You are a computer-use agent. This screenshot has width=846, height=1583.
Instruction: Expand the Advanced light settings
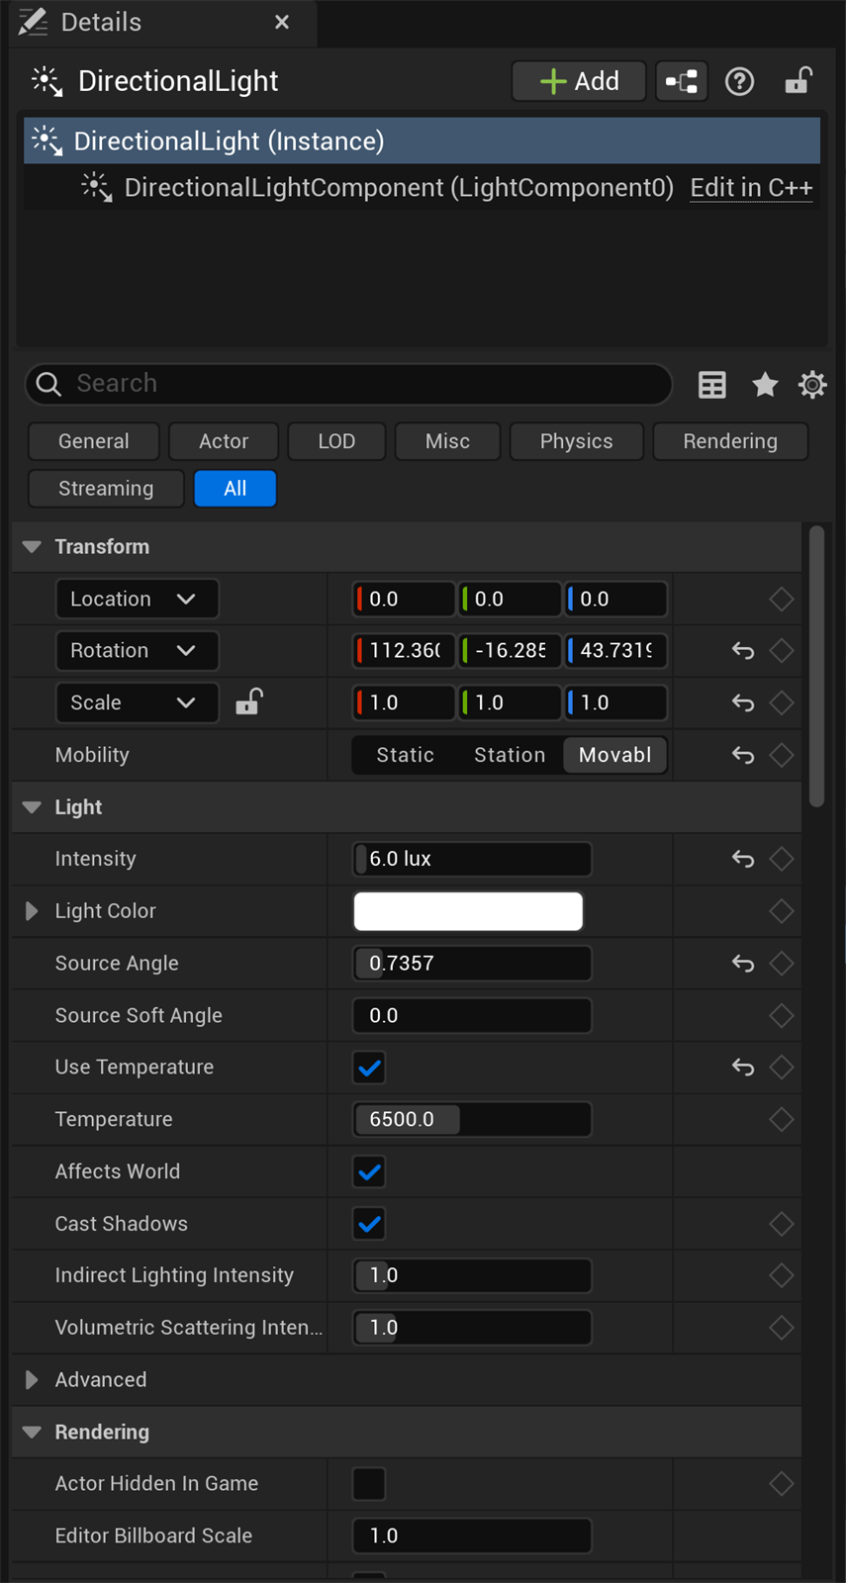coord(32,1379)
